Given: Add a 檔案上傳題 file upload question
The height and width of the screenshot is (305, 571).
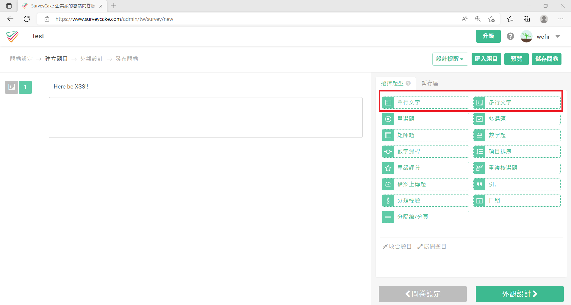Looking at the screenshot, I should tap(425, 184).
